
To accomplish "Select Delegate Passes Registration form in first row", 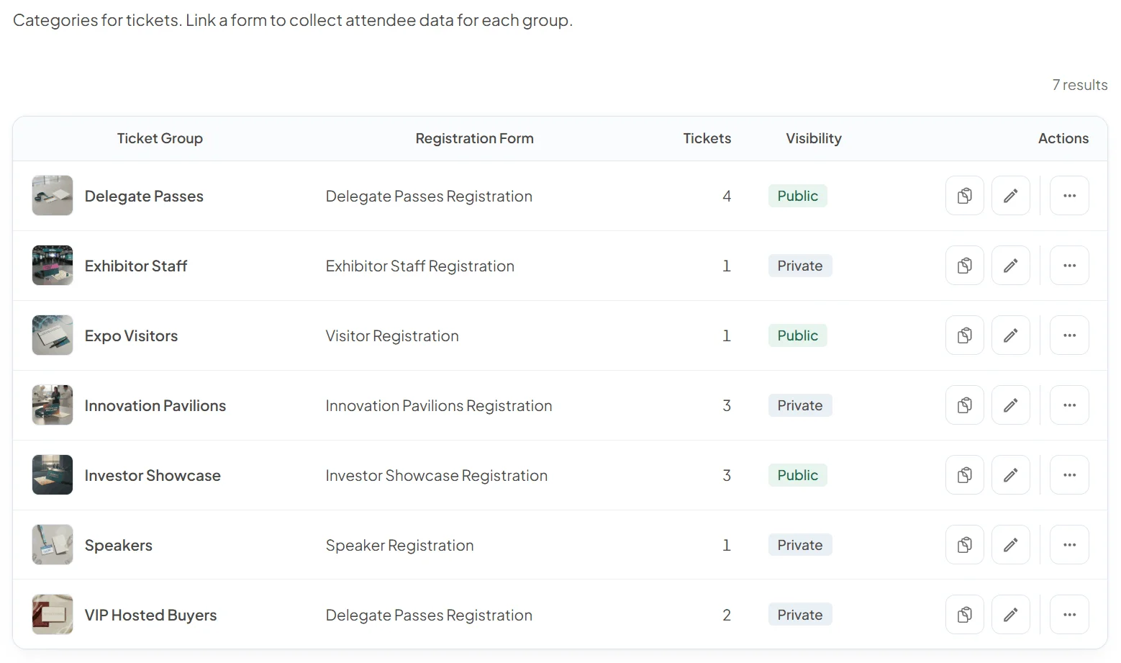I will [429, 197].
